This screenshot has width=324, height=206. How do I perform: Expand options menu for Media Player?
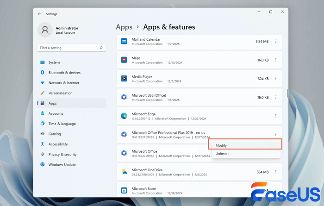(x=276, y=78)
